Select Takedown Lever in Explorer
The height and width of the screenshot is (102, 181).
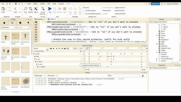point(166,48)
